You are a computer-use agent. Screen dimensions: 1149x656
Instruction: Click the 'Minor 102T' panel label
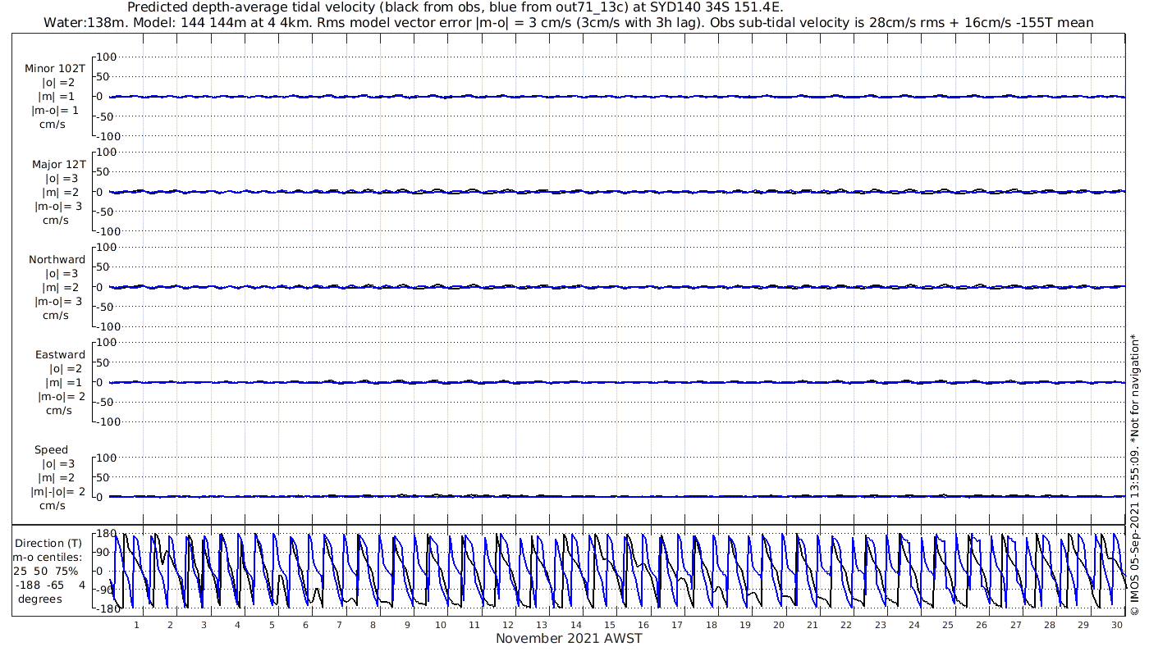click(x=55, y=69)
